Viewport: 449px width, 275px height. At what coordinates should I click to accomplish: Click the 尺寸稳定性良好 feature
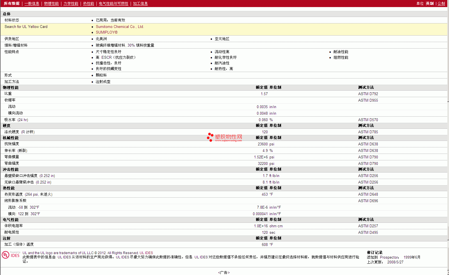tap(109, 52)
